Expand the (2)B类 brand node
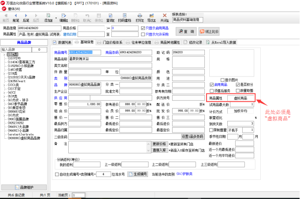This screenshot has height=199, width=300. [4, 74]
